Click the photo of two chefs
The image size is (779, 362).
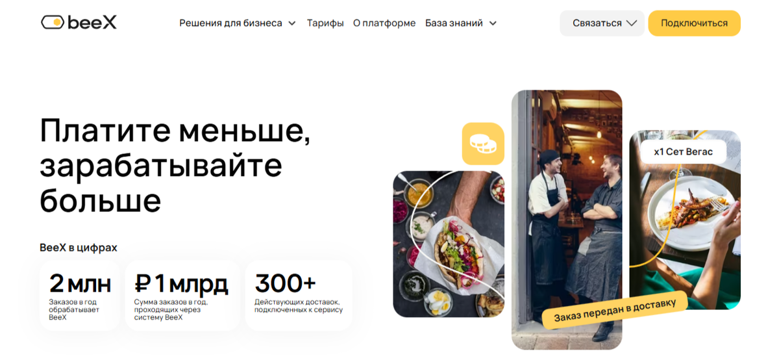coord(567,220)
